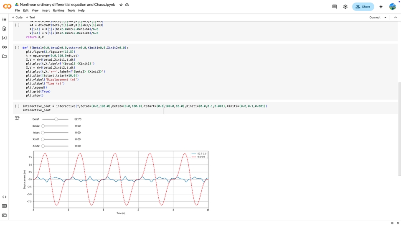401x226 pixels.
Task: Run the rk4 code cell
Action: (17, 25)
